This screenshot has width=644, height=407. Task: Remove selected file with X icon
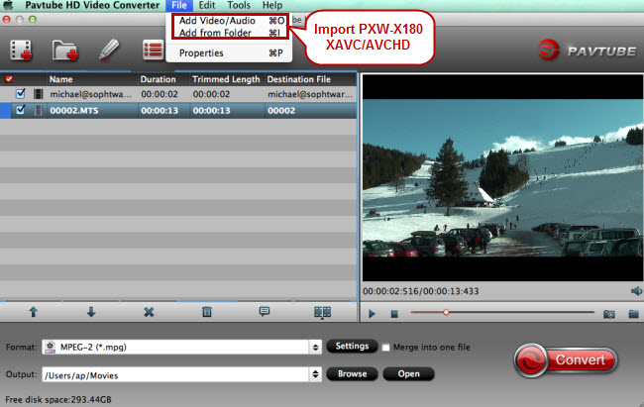149,312
